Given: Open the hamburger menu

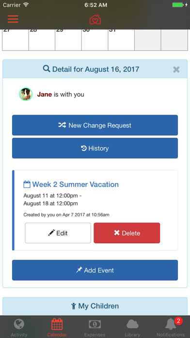Looking at the screenshot, I should 13,19.
